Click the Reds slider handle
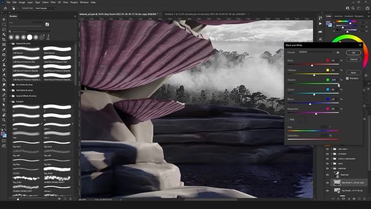 tap(312, 65)
